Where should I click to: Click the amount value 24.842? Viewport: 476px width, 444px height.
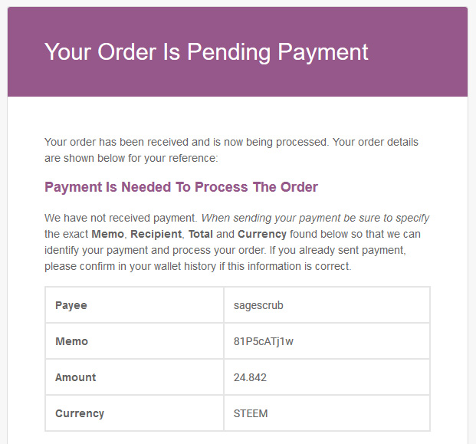click(x=250, y=377)
